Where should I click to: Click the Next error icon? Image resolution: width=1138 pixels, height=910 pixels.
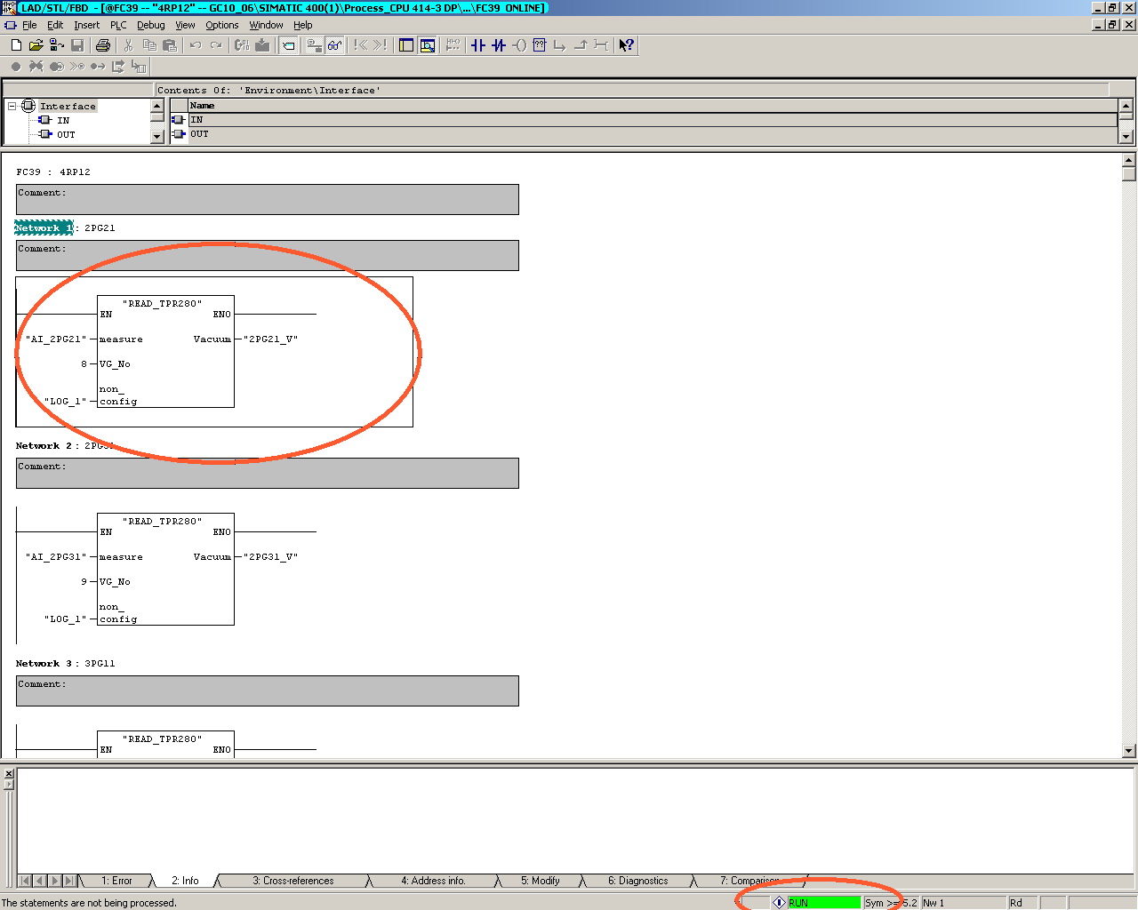(381, 45)
